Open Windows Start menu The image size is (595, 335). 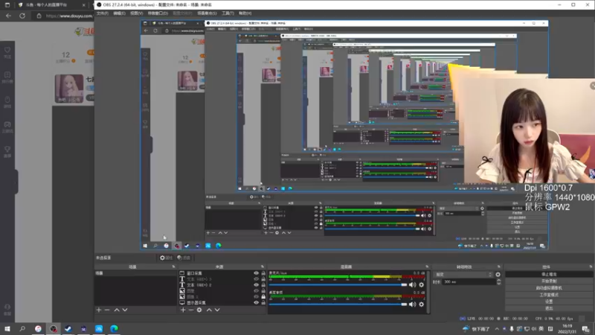coord(7,328)
